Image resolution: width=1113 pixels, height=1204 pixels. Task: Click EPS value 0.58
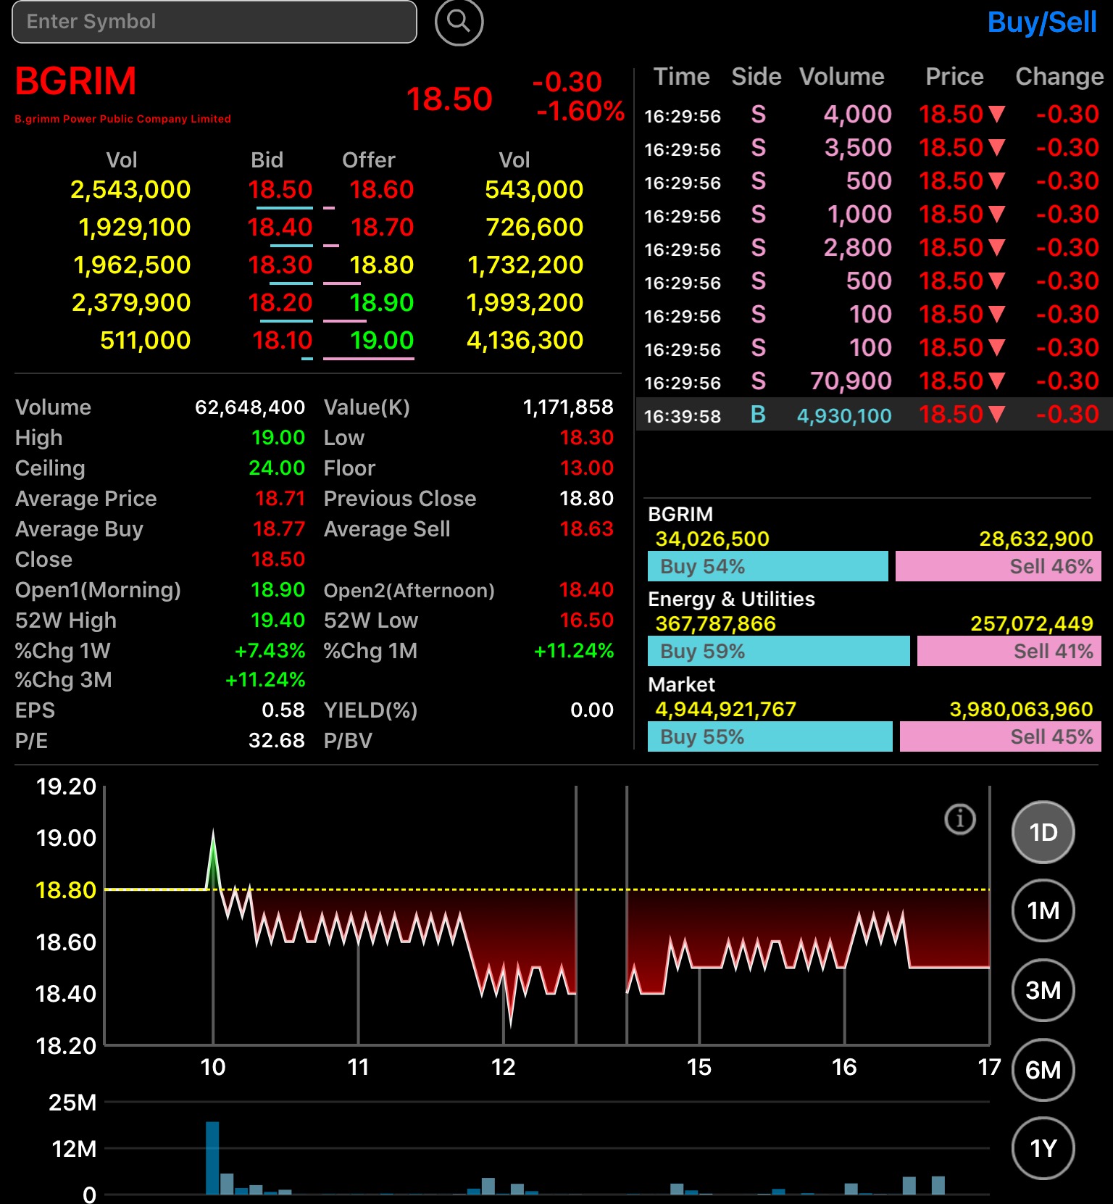coord(283,710)
